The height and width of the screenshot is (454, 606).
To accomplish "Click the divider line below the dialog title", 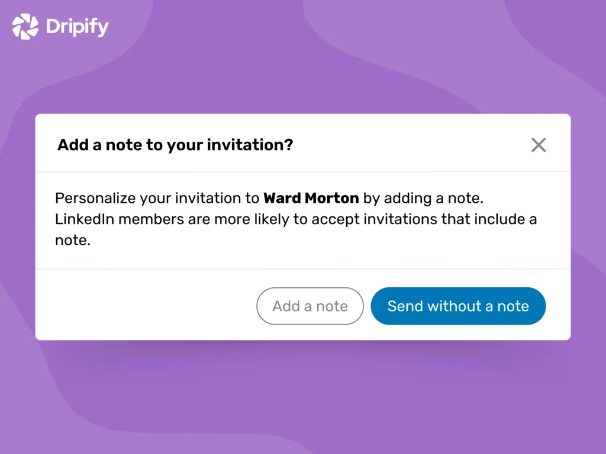I will pyautogui.click(x=303, y=171).
